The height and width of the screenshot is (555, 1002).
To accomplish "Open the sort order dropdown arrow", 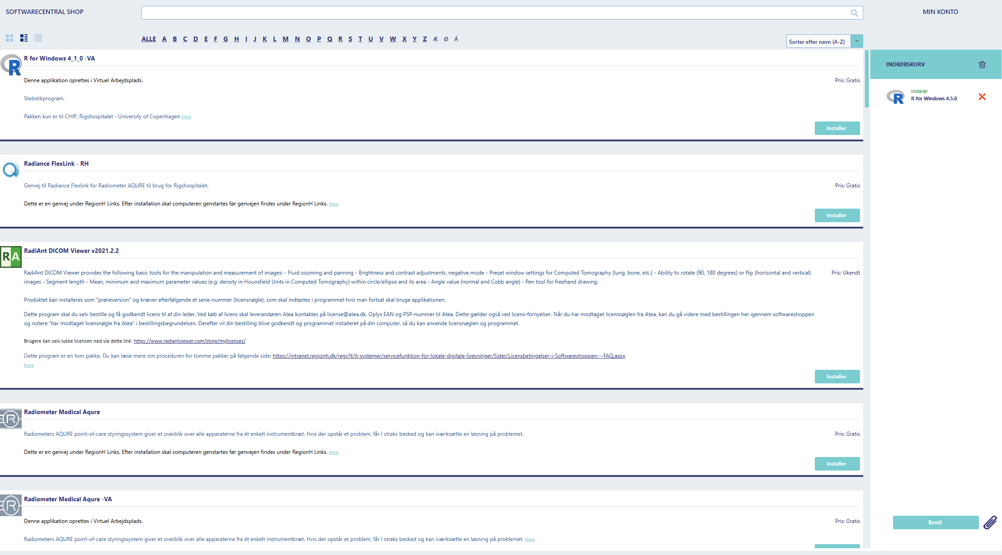I will (x=857, y=42).
